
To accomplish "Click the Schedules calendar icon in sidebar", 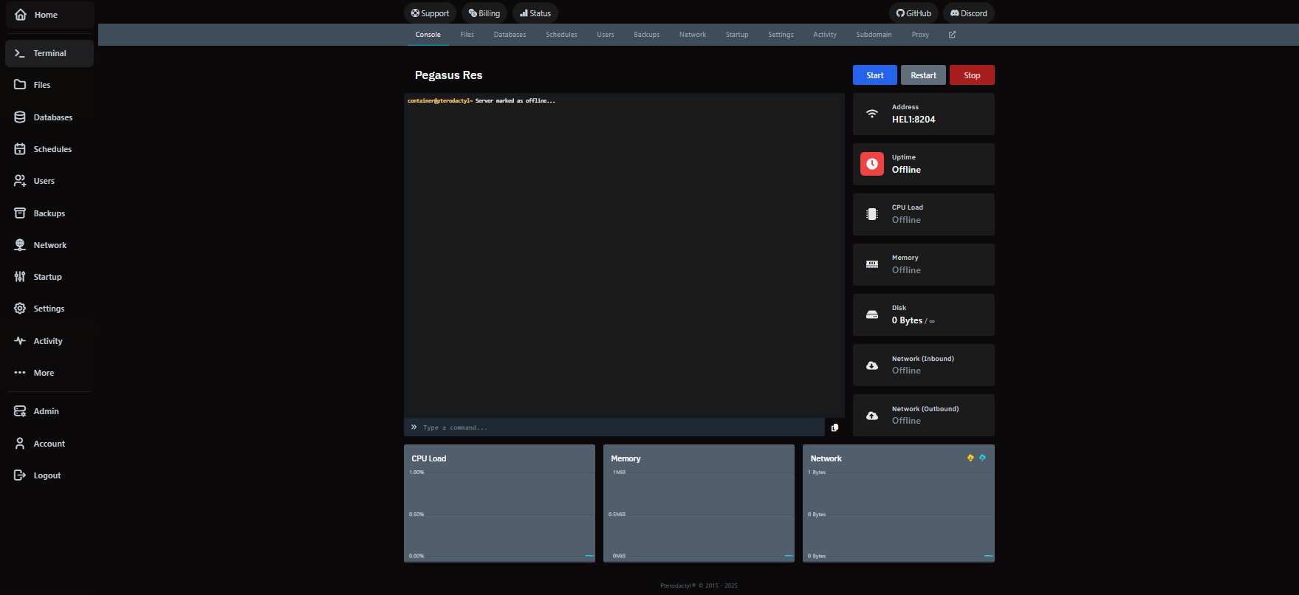I will tap(20, 149).
